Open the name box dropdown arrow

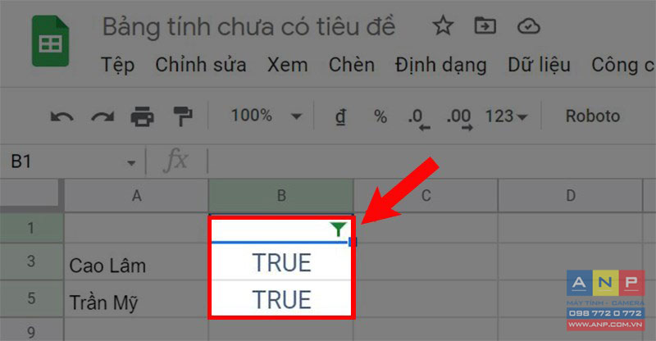[x=131, y=163]
